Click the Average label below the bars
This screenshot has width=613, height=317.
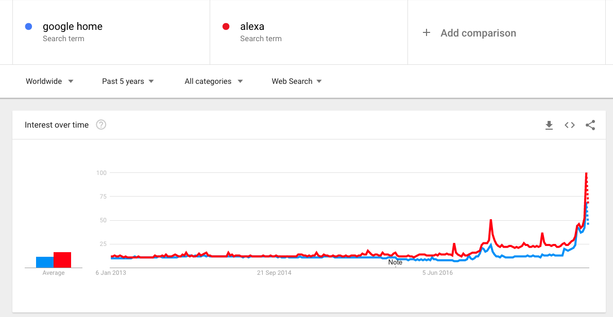click(x=53, y=272)
